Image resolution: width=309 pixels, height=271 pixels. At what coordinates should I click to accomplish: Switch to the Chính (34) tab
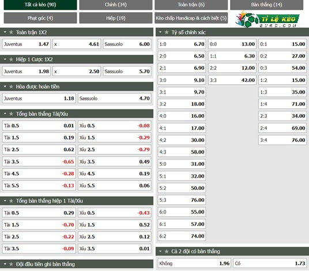point(116,5)
